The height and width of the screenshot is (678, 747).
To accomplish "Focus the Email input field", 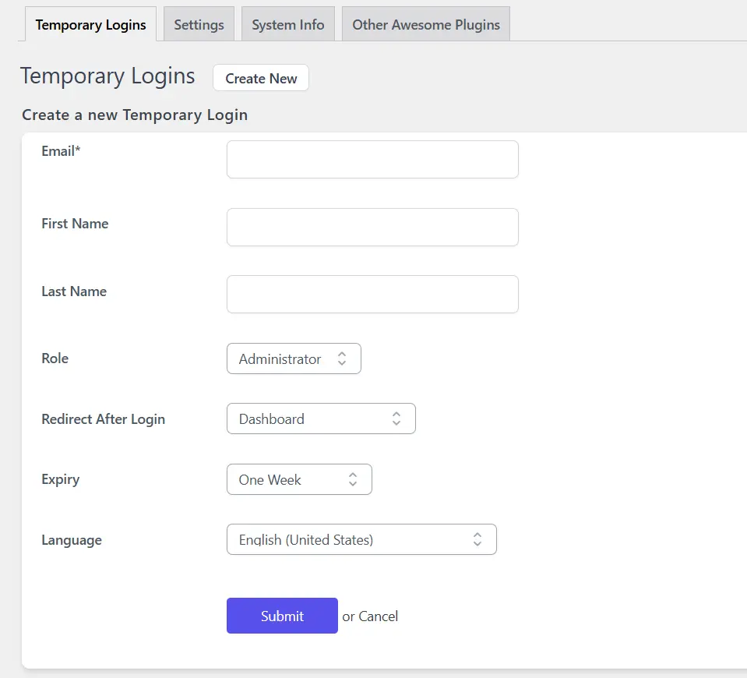I will pos(372,160).
